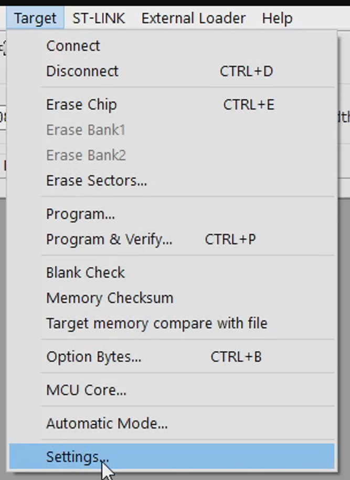Viewport: 350px width, 480px height.
Task: Choose Program... from the menu
Action: point(80,214)
